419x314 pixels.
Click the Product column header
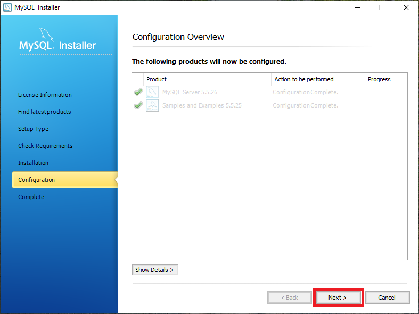[x=207, y=79]
